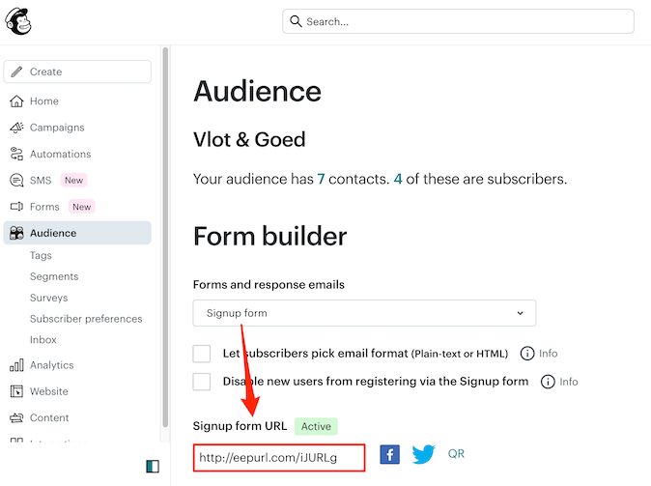
Task: Check disable new users from registering
Action: pos(202,382)
